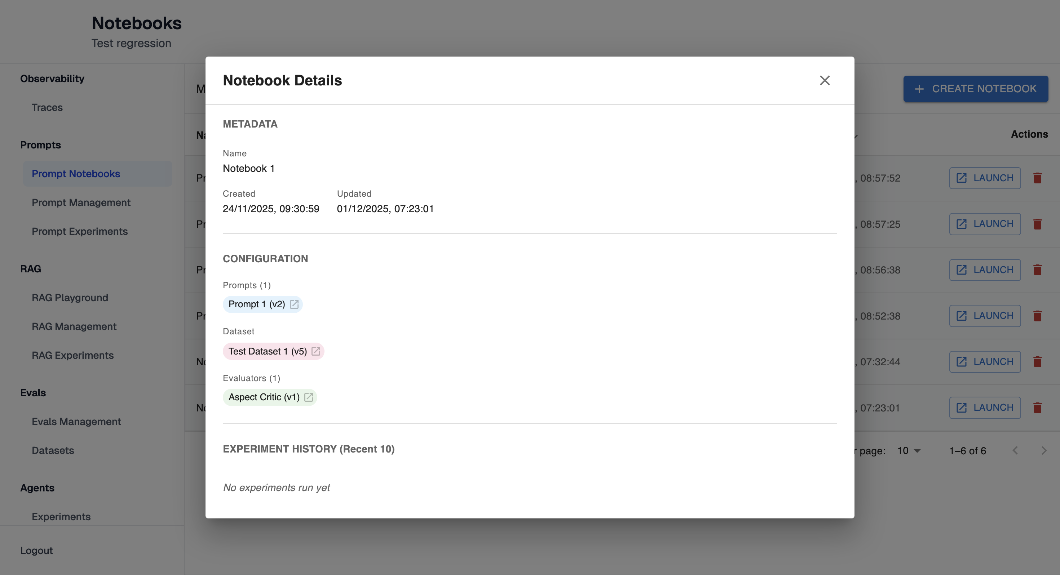Launch the notebook updated at 08:57:25
Screen dimensions: 1060x575
pos(985,224)
